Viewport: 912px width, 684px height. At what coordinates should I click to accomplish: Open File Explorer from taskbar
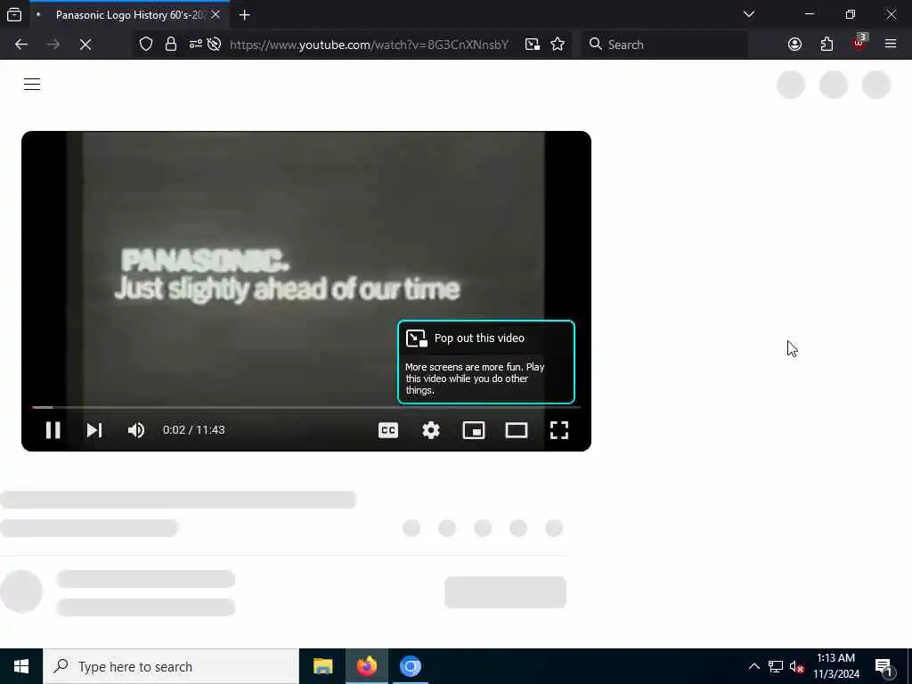(x=322, y=666)
